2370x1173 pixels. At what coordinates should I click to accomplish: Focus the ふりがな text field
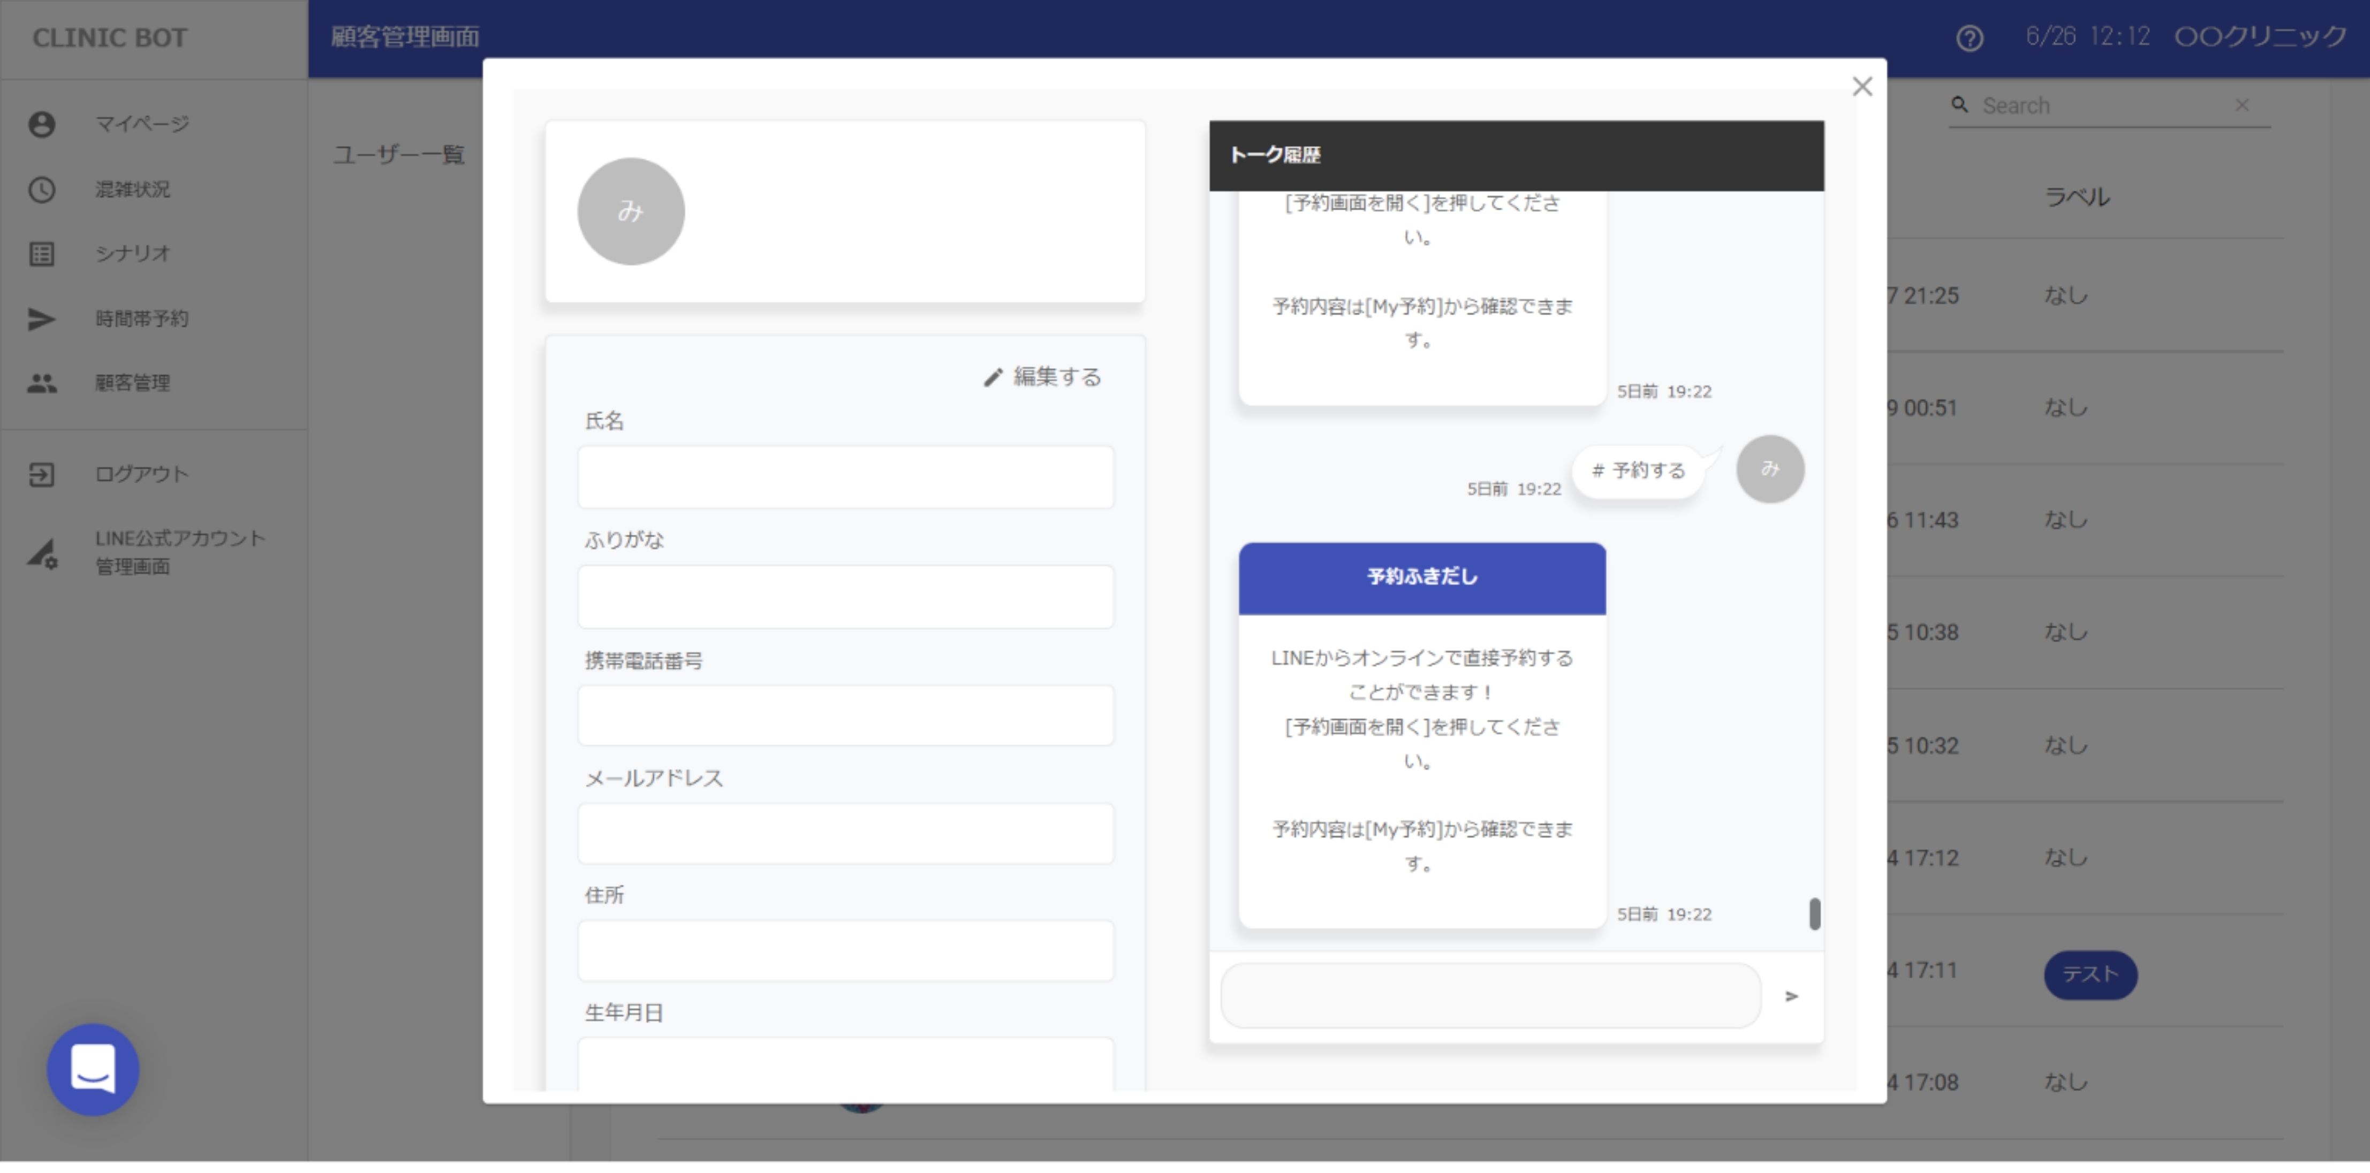pyautogui.click(x=845, y=597)
